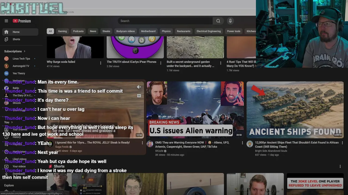Open 'The TRUTH about iCarlys iPear Phones' title

(x=132, y=62)
